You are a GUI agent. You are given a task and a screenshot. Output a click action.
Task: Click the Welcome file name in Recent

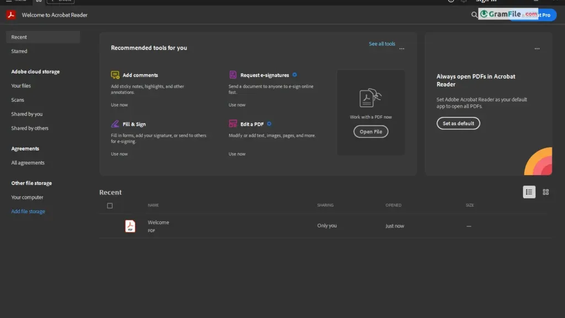pyautogui.click(x=158, y=222)
